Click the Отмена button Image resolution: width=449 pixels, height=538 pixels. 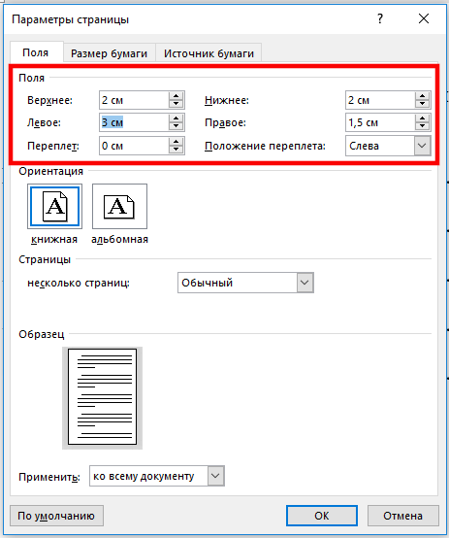click(402, 516)
